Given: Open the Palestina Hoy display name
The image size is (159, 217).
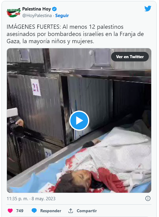Looking at the screenshot, I should 37,9.
